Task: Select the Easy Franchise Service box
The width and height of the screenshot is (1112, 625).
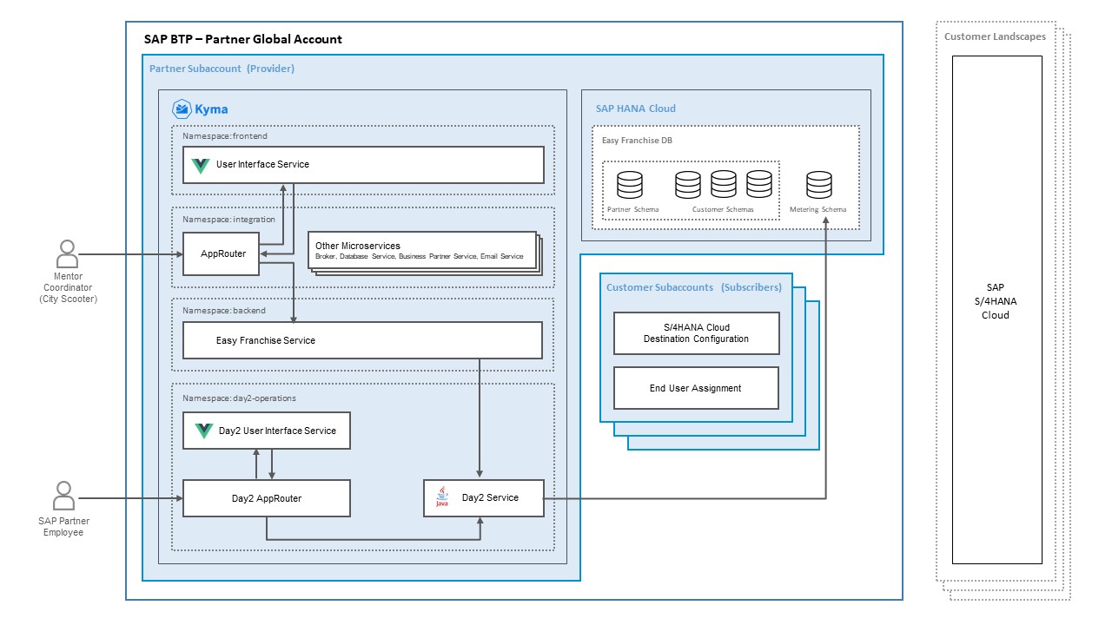Action: click(x=362, y=340)
